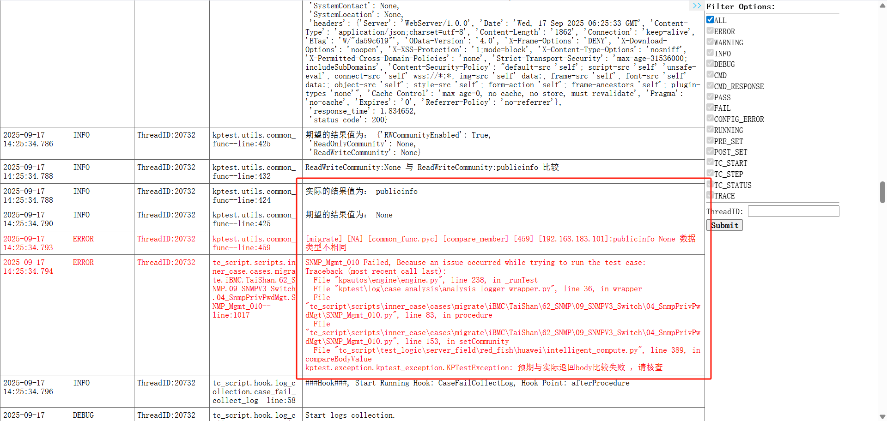Viewport: 887px width, 421px height.
Task: Click the vertical scrollbar thumb
Action: click(x=882, y=192)
